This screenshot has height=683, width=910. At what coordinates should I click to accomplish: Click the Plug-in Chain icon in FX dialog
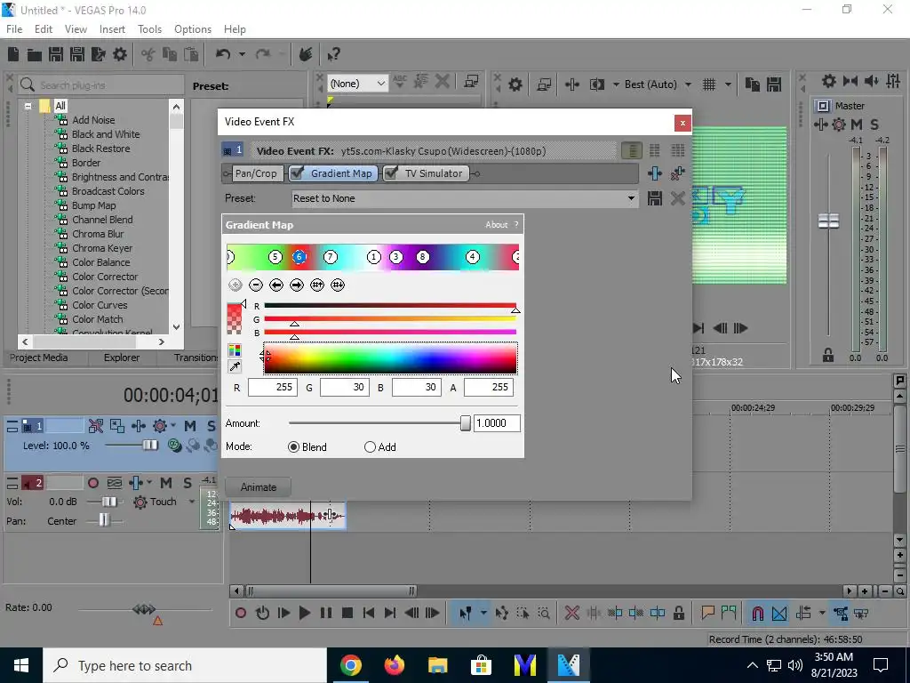[x=655, y=173]
